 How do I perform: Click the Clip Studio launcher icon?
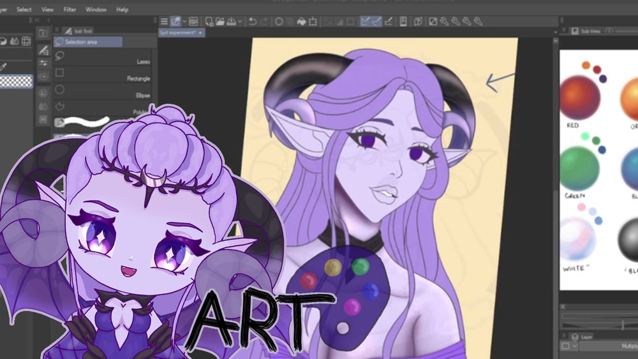click(176, 22)
